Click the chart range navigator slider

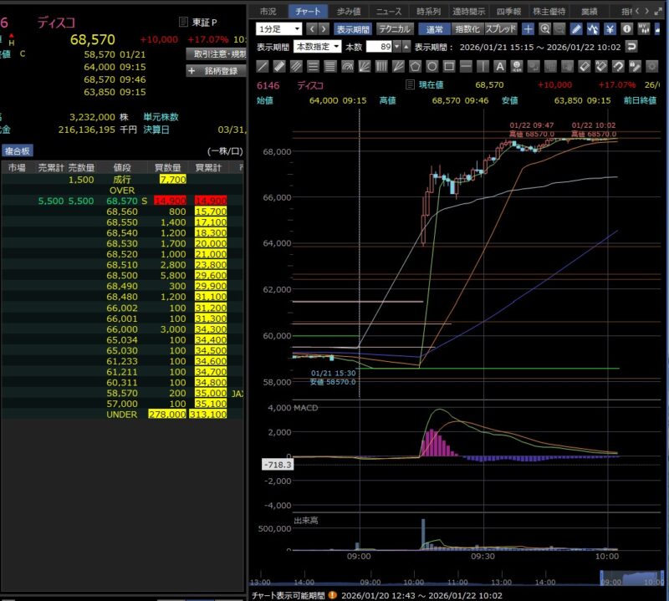click(x=632, y=578)
